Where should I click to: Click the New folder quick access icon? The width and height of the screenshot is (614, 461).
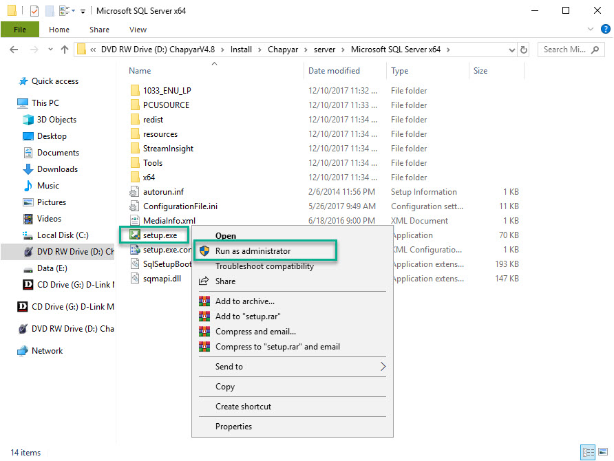point(50,11)
